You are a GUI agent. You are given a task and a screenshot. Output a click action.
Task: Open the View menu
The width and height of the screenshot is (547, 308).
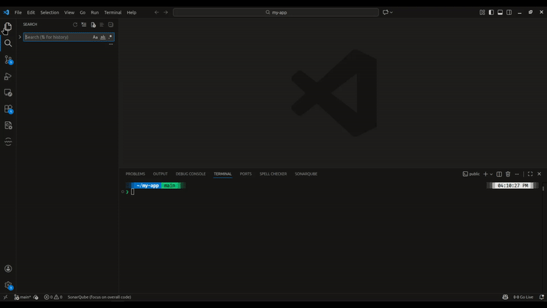(69, 12)
